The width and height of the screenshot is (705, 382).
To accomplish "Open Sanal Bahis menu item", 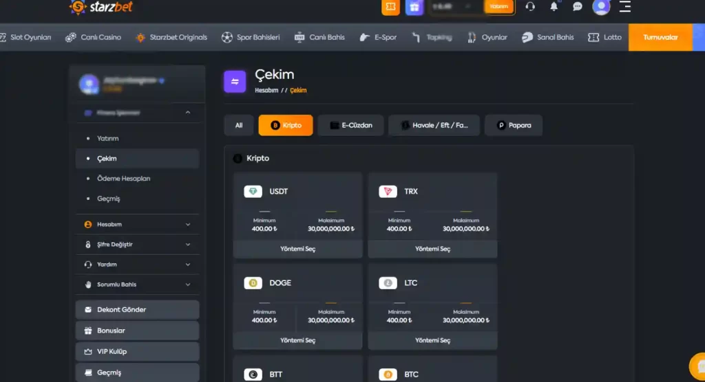I will point(547,37).
